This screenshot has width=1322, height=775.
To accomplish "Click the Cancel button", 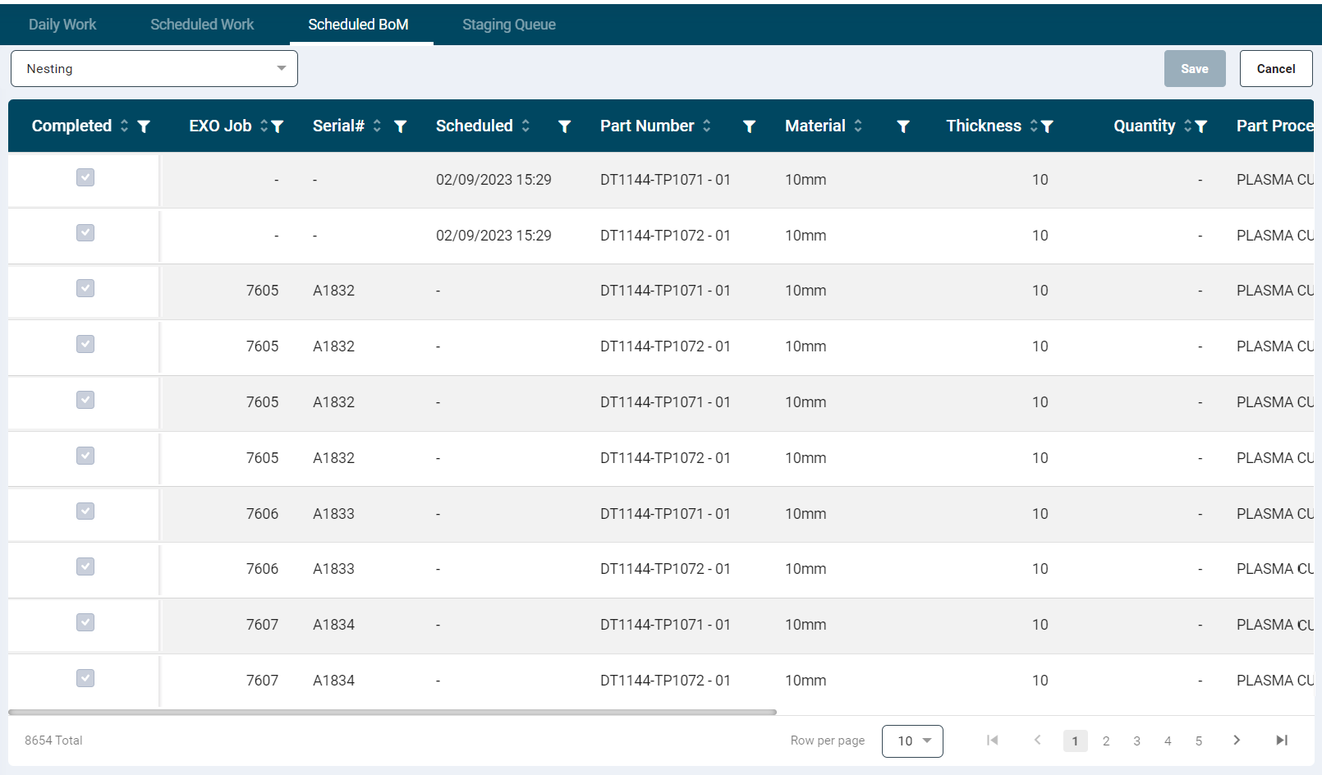I will pyautogui.click(x=1275, y=69).
